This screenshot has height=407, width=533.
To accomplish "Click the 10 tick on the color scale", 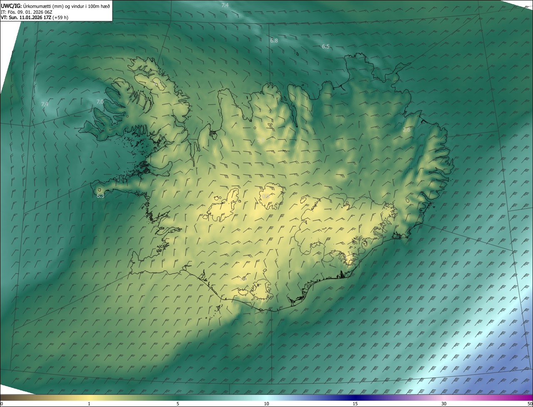I will (266, 404).
